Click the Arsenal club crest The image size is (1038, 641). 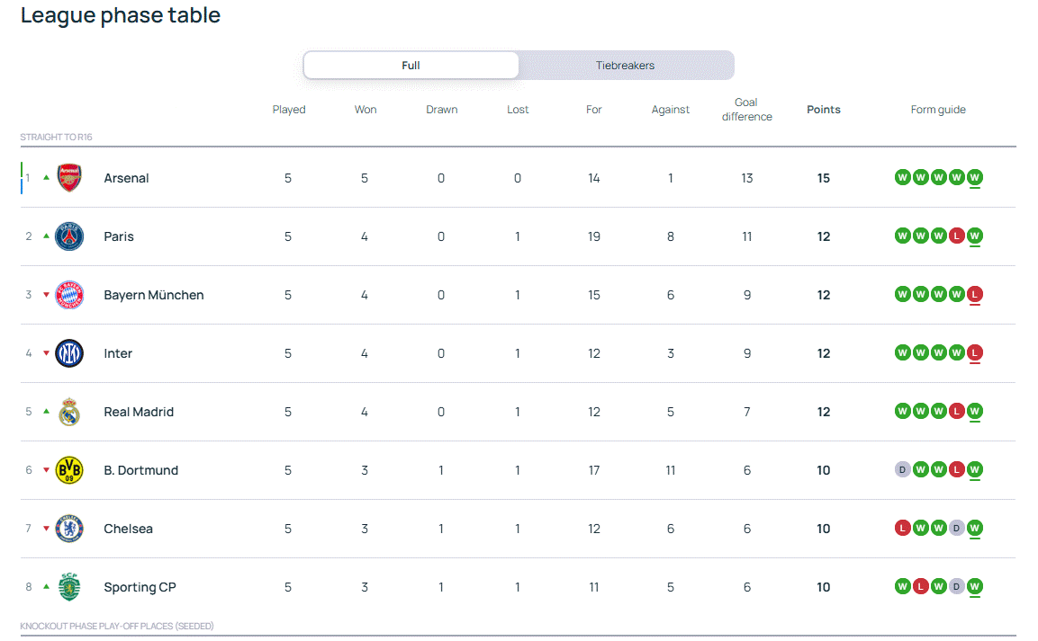69,178
